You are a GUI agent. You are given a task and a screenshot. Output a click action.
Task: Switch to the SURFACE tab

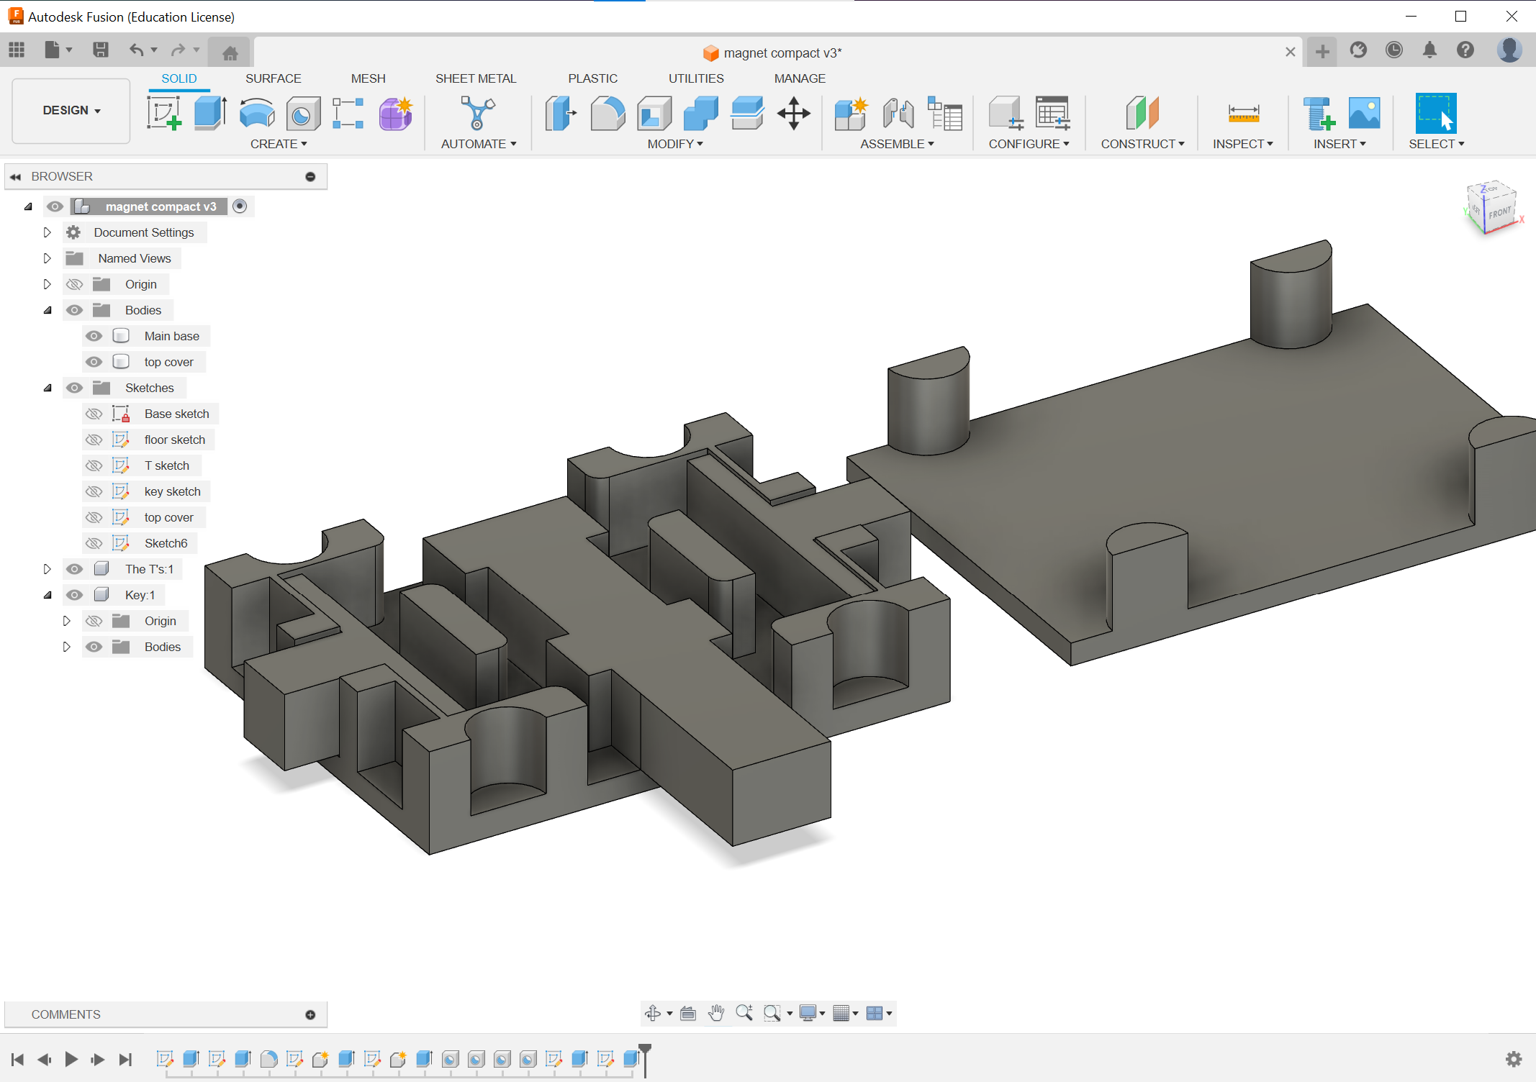(x=274, y=78)
